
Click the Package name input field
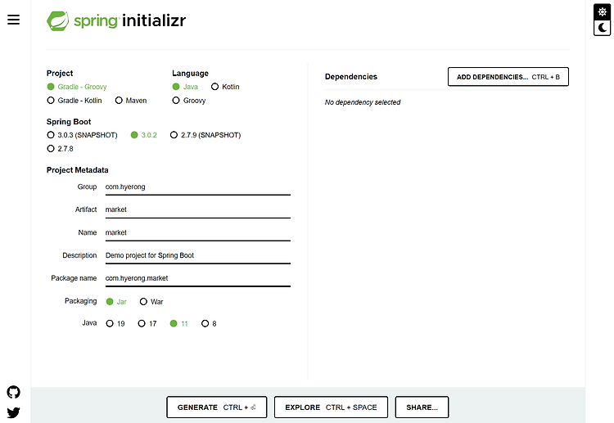[198, 279]
